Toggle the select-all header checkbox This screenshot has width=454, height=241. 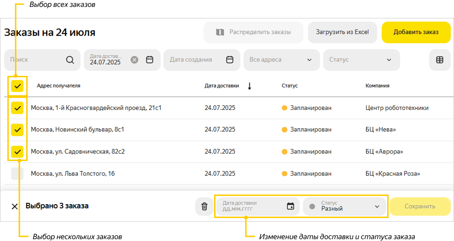point(17,86)
